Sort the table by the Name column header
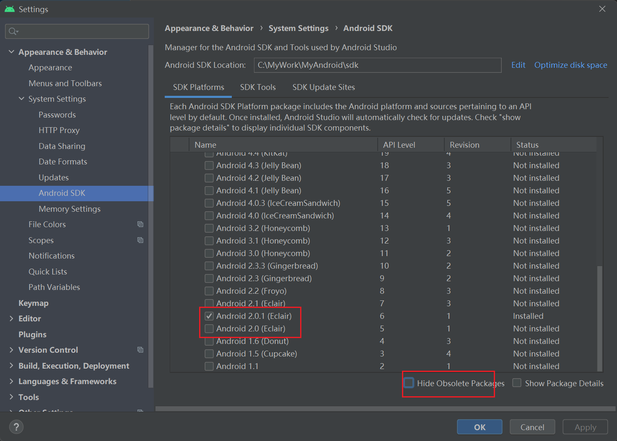Image resolution: width=617 pixels, height=441 pixels. pyautogui.click(x=283, y=145)
